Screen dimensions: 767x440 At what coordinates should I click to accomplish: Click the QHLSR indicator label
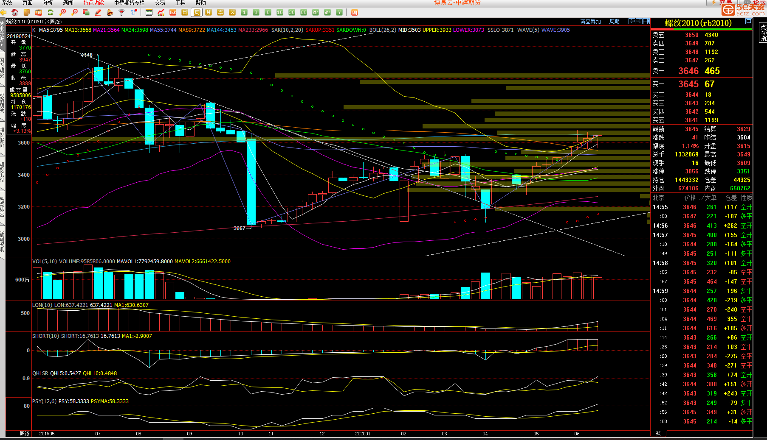40,373
